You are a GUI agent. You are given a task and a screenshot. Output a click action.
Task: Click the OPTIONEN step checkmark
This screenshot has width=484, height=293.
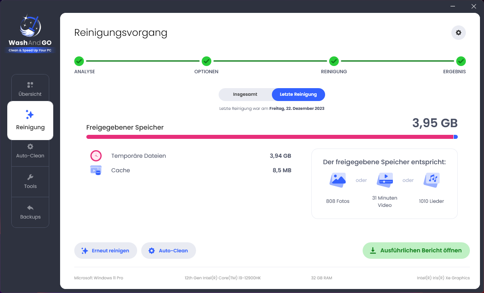point(207,61)
